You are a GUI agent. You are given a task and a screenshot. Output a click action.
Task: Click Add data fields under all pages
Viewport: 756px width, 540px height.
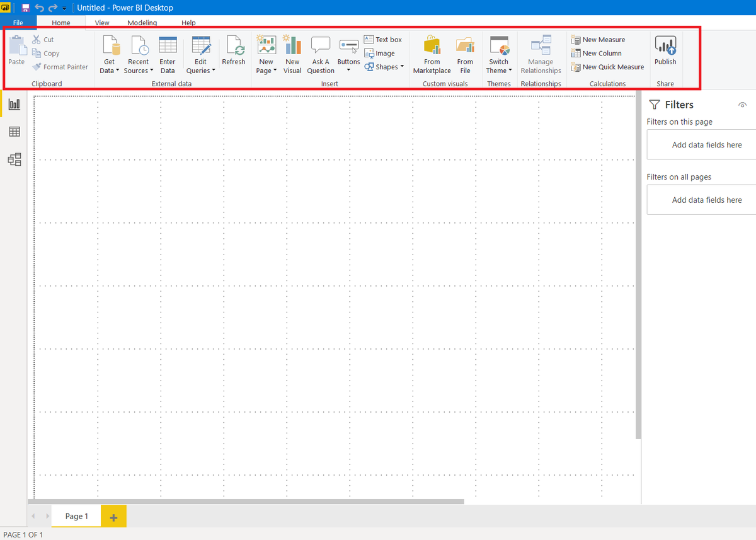(x=702, y=200)
